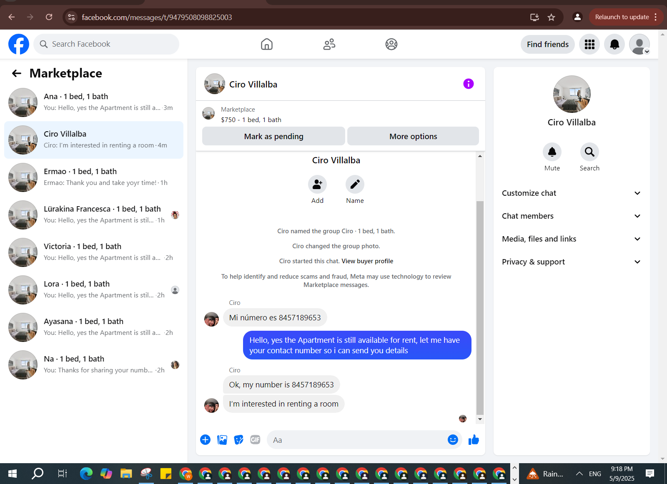Open the Home tab icon
The image size is (667, 484).
(267, 44)
